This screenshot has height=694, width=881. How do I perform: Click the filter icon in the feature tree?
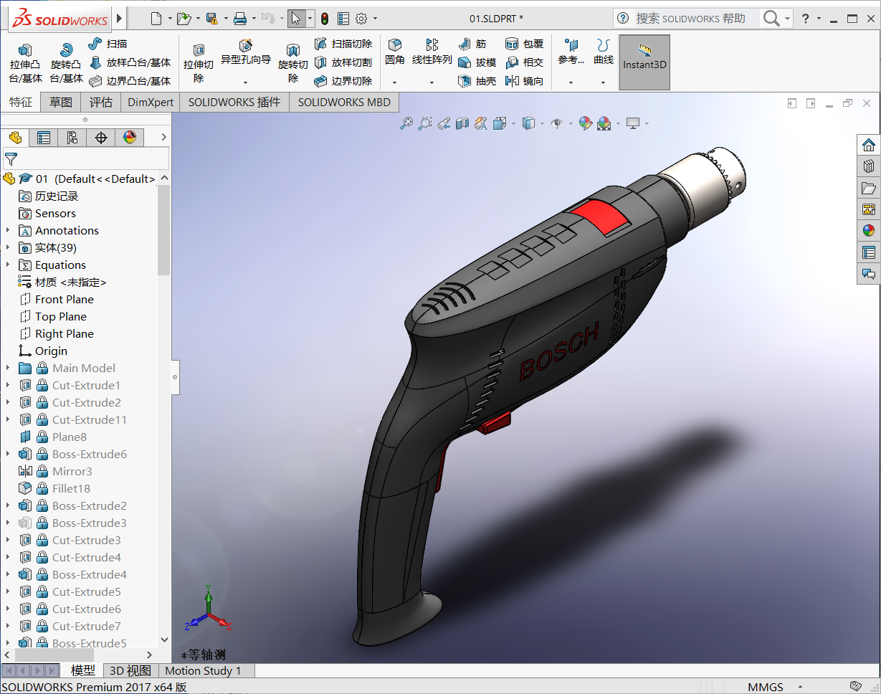coord(11,158)
